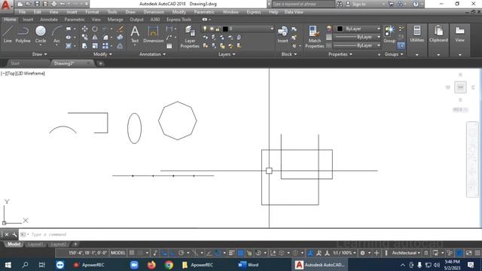Switch to the Manage ribbon tab
The image size is (482, 271).
[x=115, y=20]
